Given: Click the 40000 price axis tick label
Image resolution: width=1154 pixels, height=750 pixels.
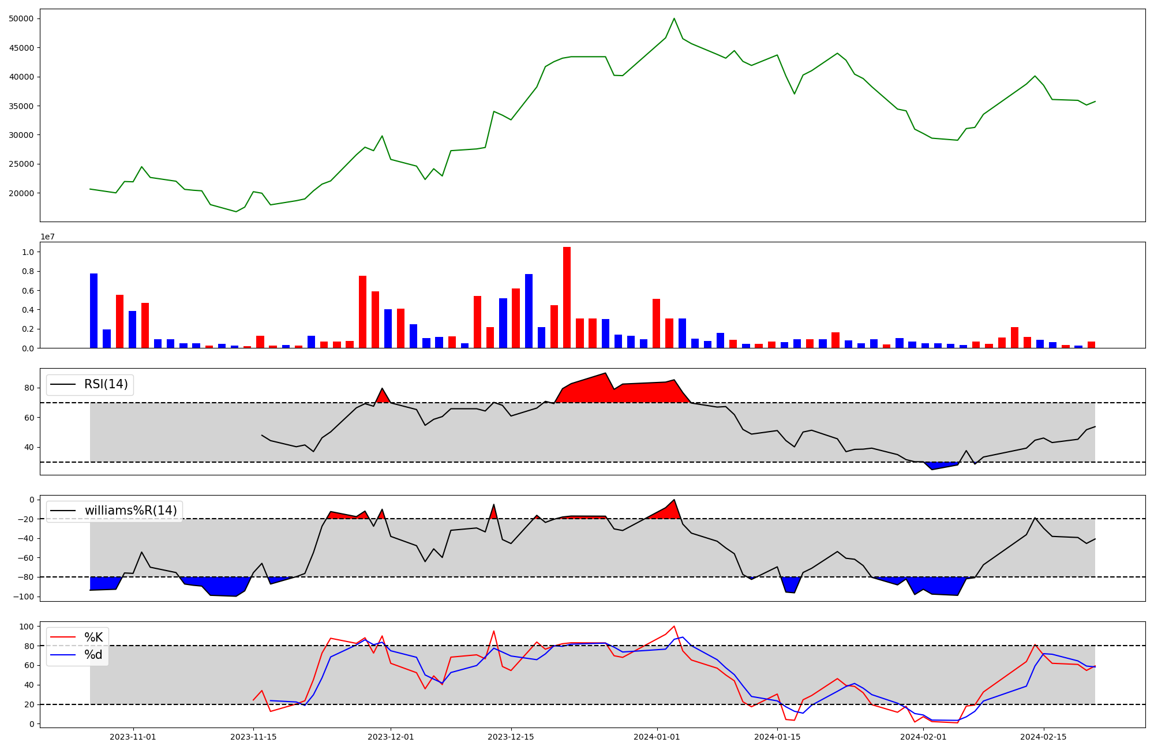Looking at the screenshot, I should tap(21, 77).
